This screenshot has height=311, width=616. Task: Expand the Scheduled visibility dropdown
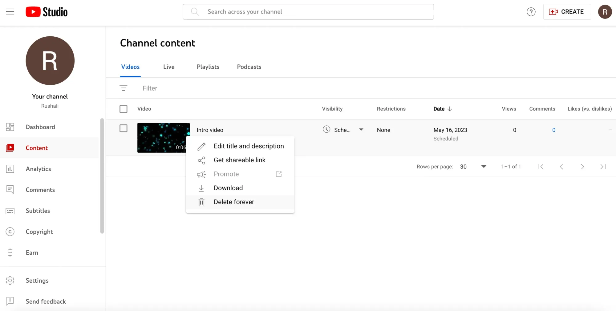coord(361,130)
